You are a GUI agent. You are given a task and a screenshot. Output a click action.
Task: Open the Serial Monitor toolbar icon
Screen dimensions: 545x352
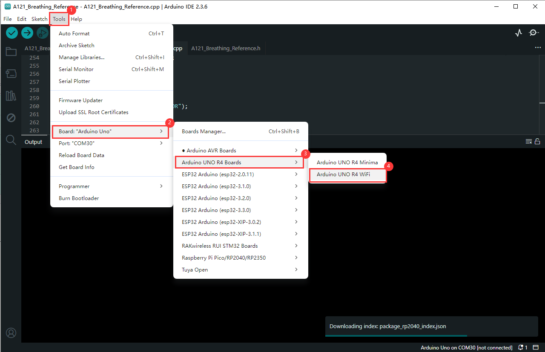pos(534,33)
